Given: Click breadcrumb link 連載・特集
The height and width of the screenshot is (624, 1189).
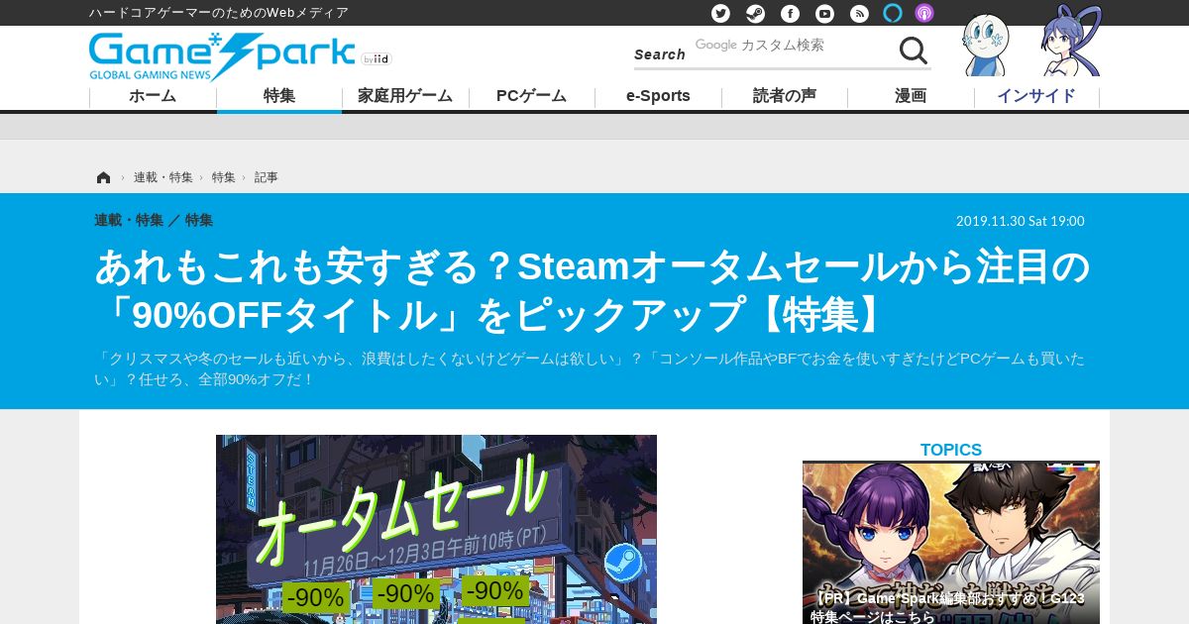Looking at the screenshot, I should click(x=163, y=177).
